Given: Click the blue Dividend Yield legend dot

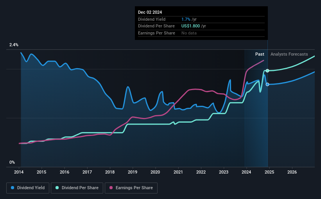Looking at the screenshot, I should pos(13,188).
